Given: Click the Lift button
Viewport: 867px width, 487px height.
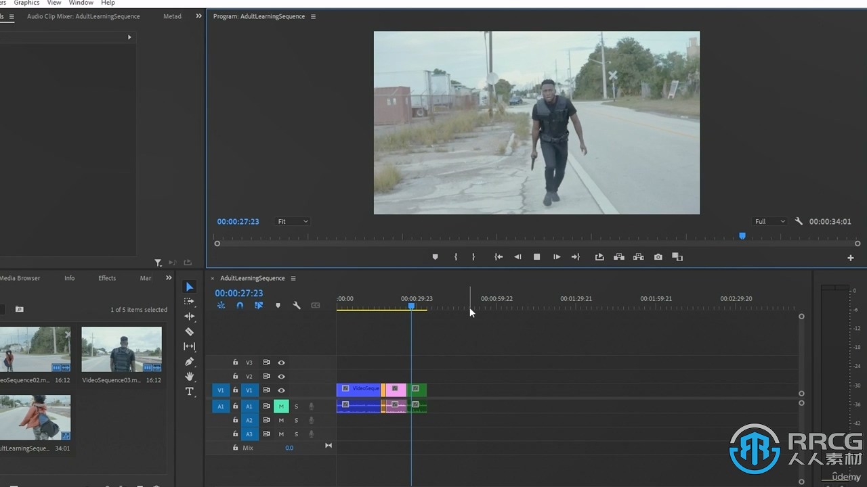Looking at the screenshot, I should click(599, 257).
